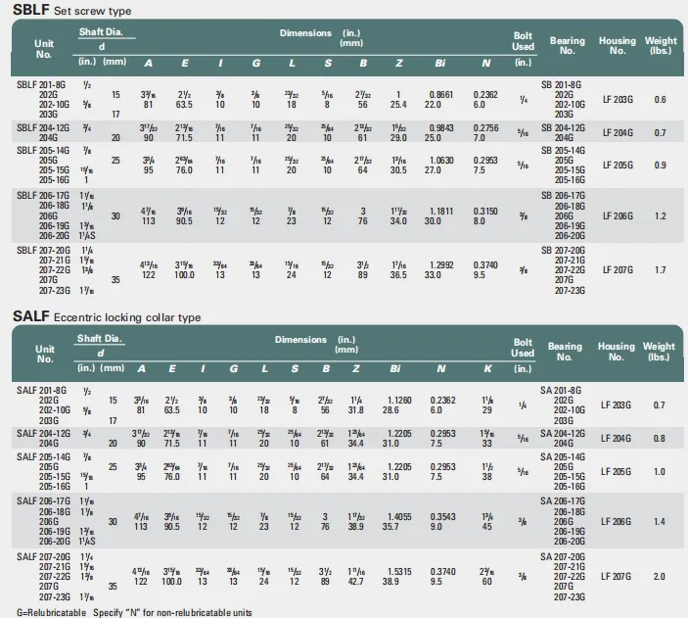The image size is (688, 618).
Task: Select the Shaft Dia. header in SALF table
Action: (x=101, y=339)
